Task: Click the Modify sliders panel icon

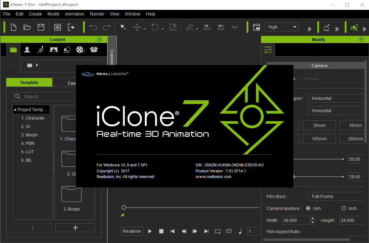Action: pos(268,50)
